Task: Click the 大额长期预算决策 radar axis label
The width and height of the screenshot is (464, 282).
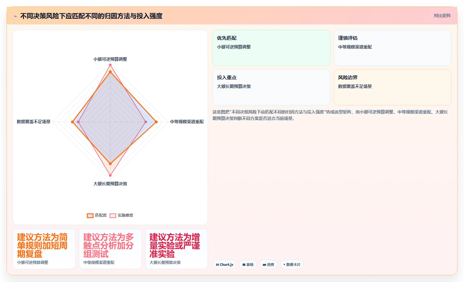Action: click(110, 184)
